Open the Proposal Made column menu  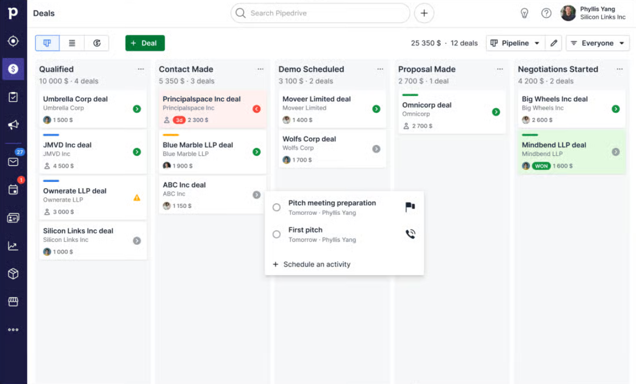tap(499, 68)
